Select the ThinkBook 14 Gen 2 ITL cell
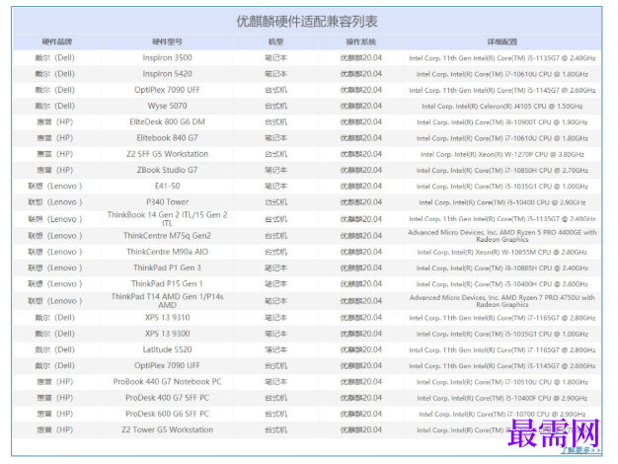The image size is (618, 464). tap(167, 219)
